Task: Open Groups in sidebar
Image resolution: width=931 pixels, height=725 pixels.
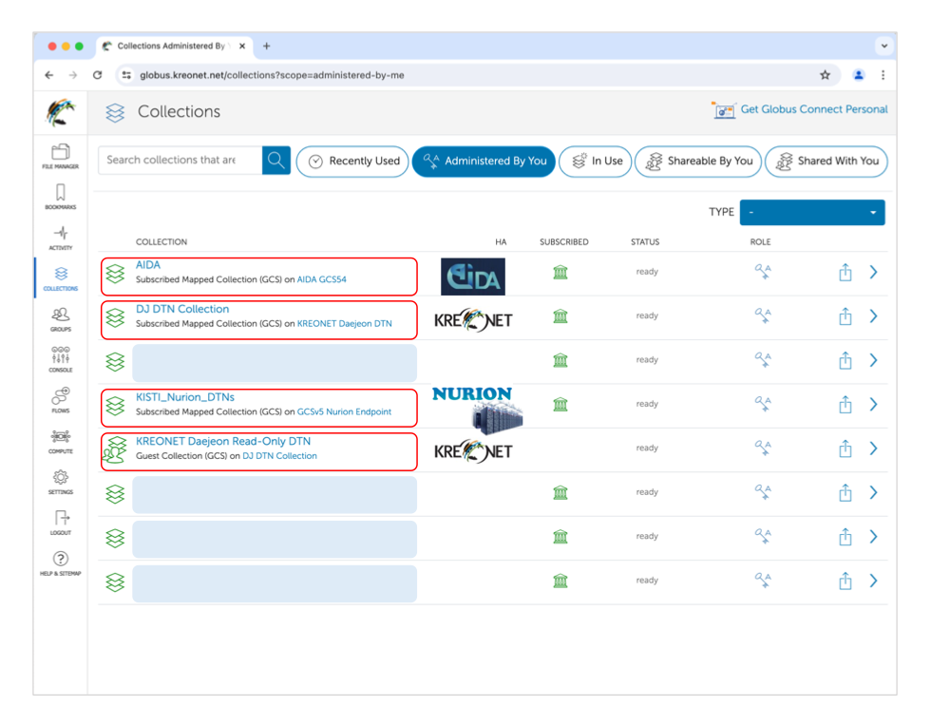Action: tap(61, 319)
